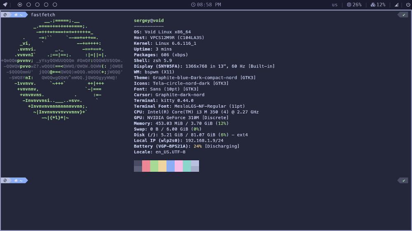The image size is (412, 231).
Task: Click the pink color block in palette
Action: tap(178, 166)
